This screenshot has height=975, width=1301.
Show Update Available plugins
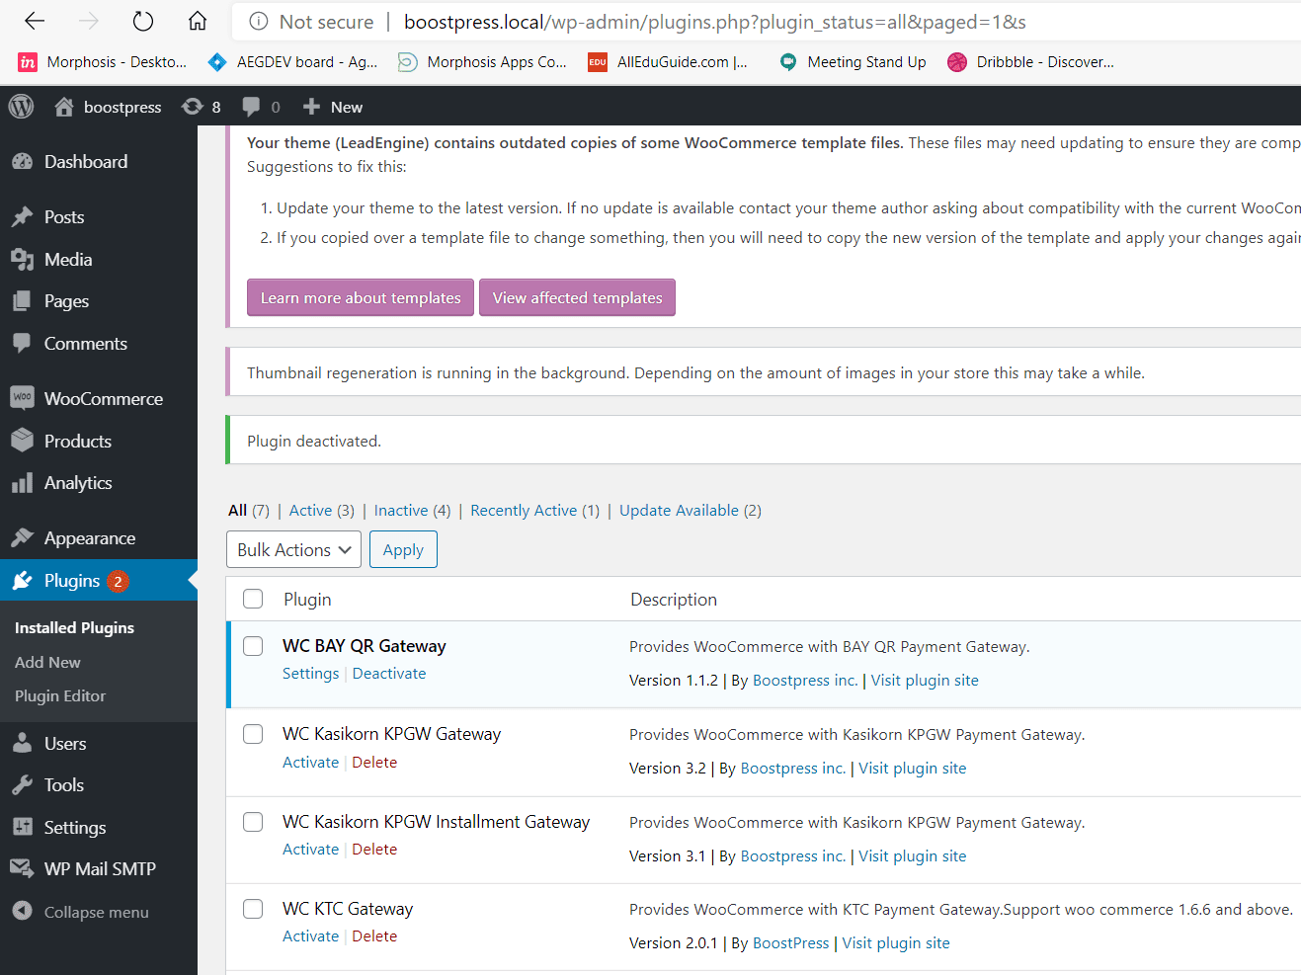[x=679, y=510]
